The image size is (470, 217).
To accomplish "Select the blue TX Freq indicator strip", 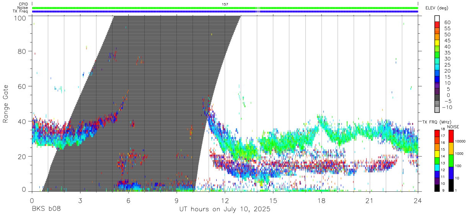I will click(x=225, y=11).
